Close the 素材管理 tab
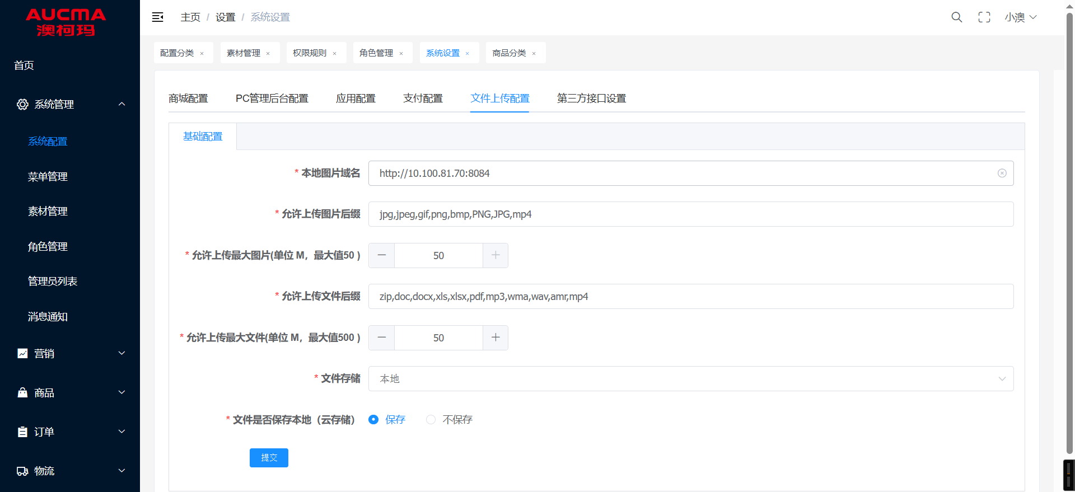Screen dimensions: 1075x492 [x=268, y=54]
